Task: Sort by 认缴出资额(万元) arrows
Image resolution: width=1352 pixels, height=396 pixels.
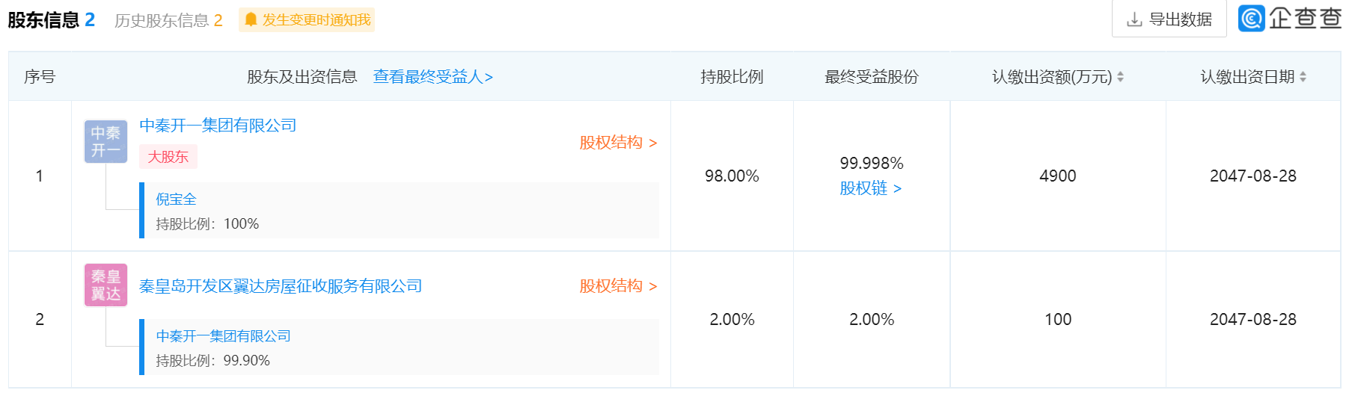Action: (x=1120, y=77)
